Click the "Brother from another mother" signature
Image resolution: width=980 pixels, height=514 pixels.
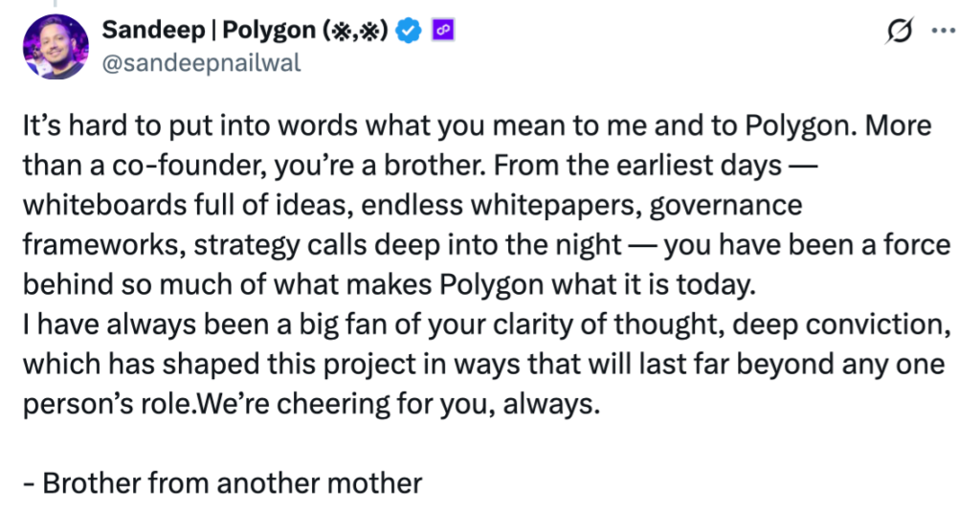(x=221, y=481)
